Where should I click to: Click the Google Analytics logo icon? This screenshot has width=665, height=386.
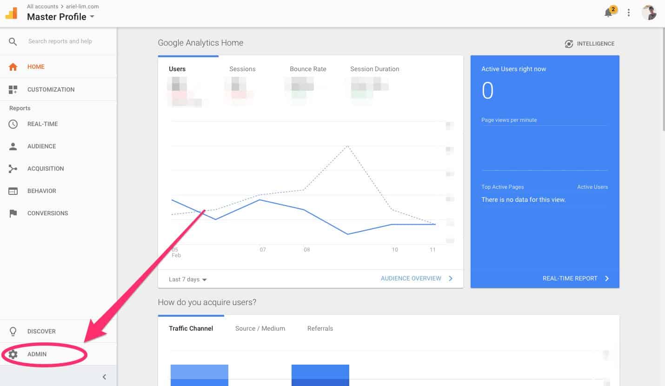(x=11, y=13)
